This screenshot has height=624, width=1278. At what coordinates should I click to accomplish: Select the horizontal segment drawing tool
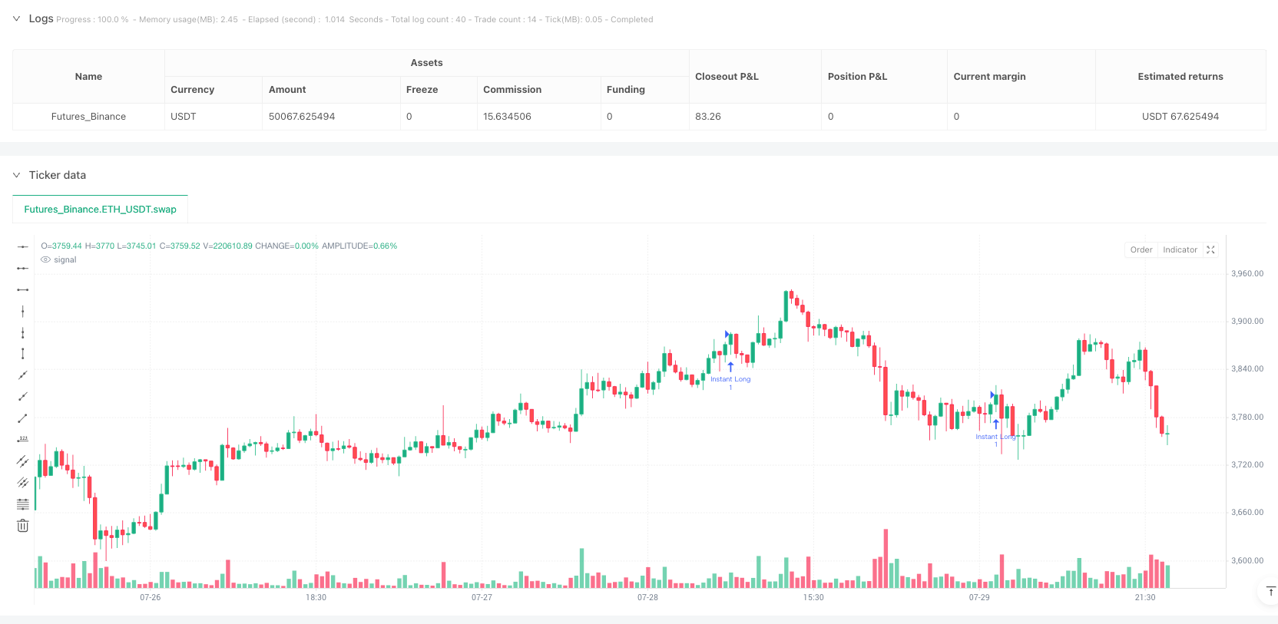(x=23, y=289)
